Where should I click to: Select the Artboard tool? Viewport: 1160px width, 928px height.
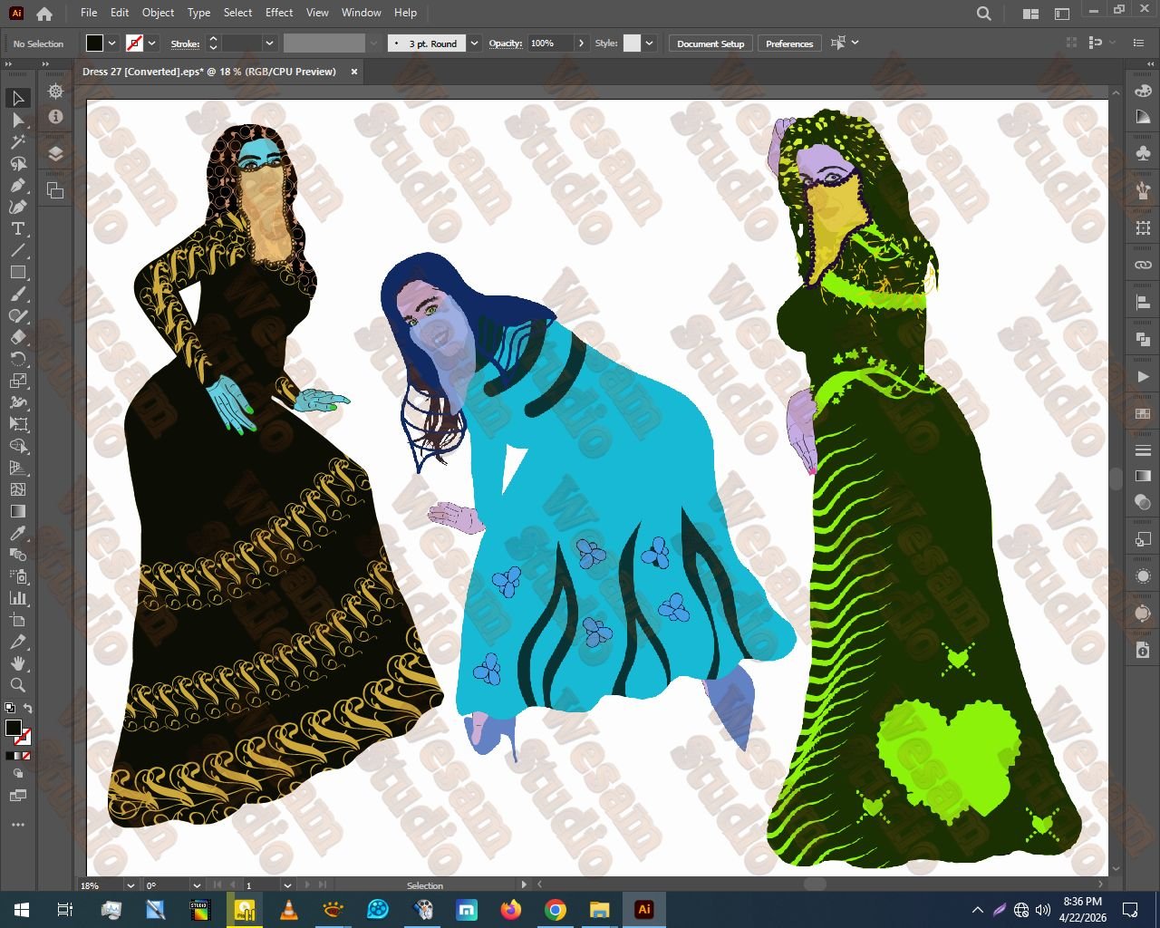18,620
